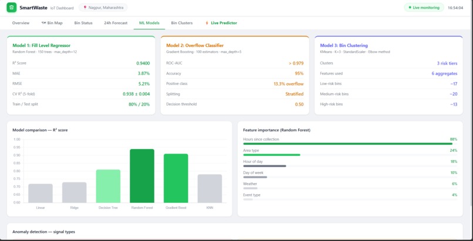Click the Live monitoring status badge
The image size is (473, 241).
(x=424, y=8)
